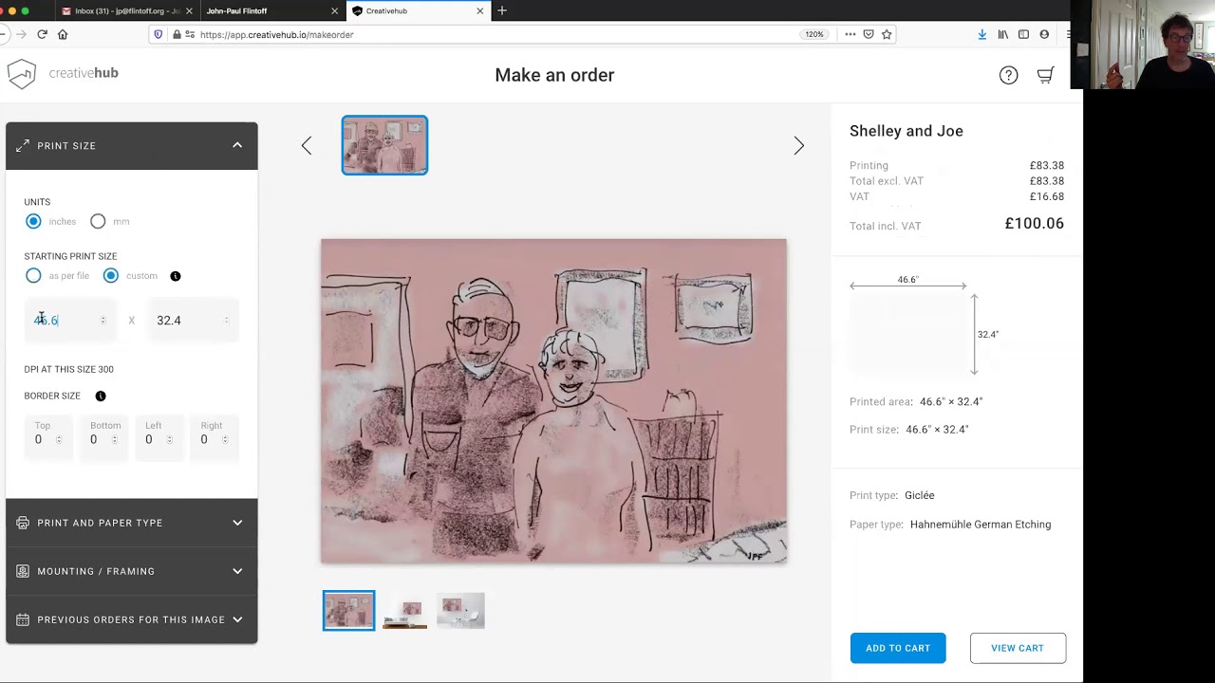Select the mm units radio button

(98, 221)
